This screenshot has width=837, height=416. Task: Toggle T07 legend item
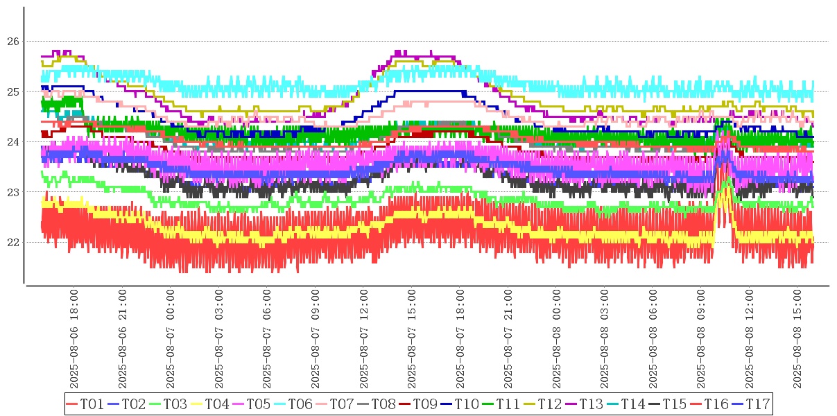(x=341, y=404)
